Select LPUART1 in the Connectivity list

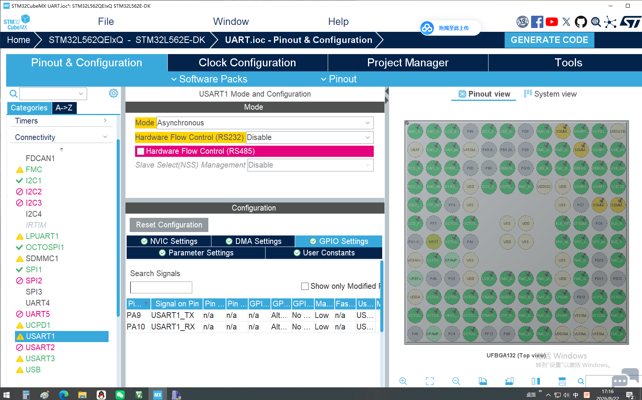42,236
